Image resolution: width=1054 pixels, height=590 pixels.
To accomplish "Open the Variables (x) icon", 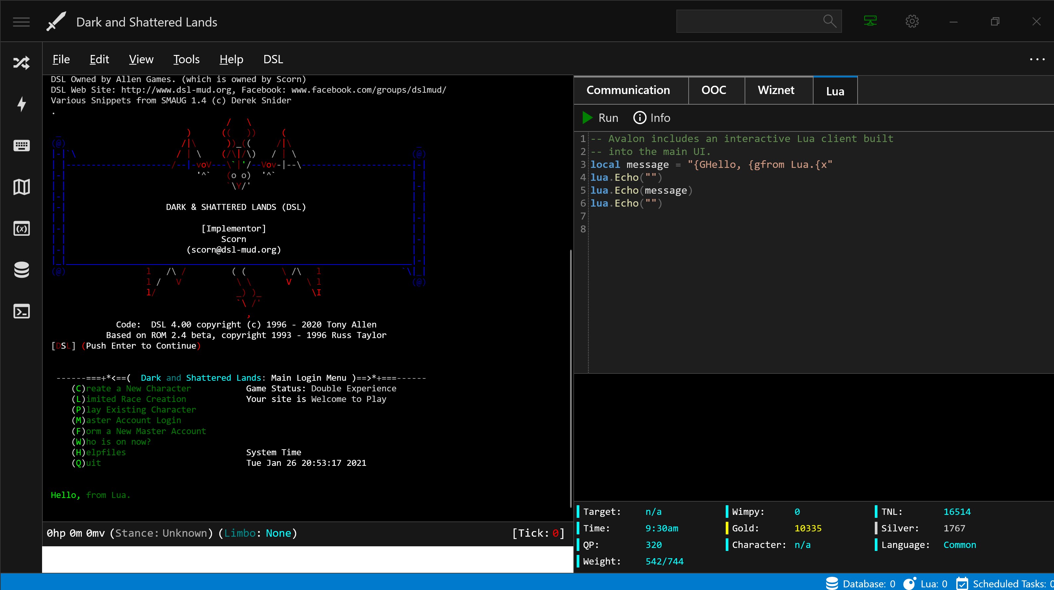I will click(x=21, y=228).
